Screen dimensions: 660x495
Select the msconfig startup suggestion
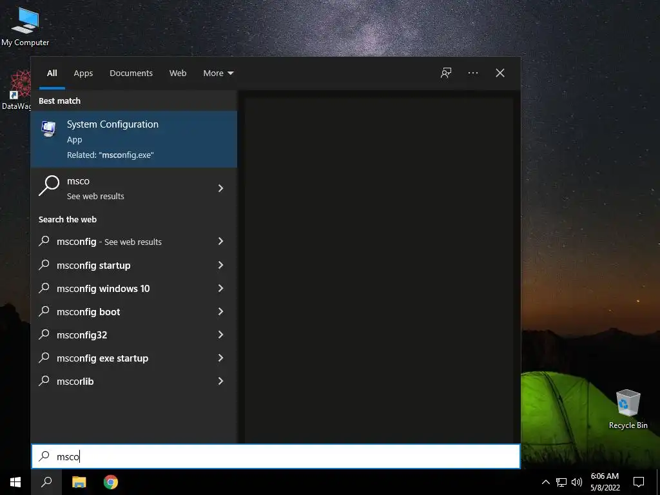(134, 265)
